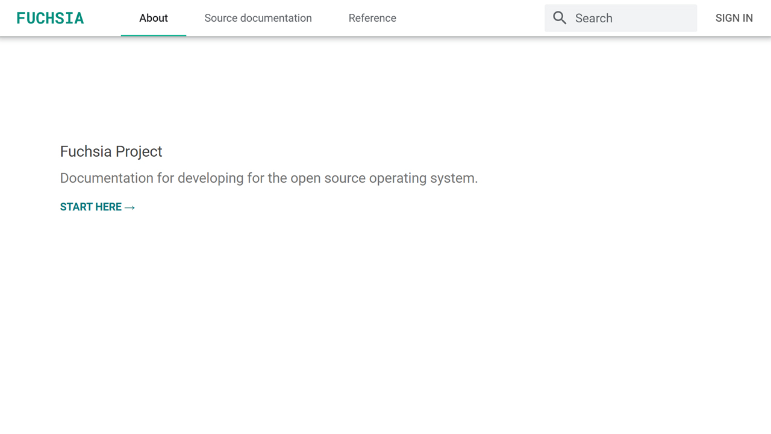Open the About tab
The height and width of the screenshot is (434, 771).
153,18
